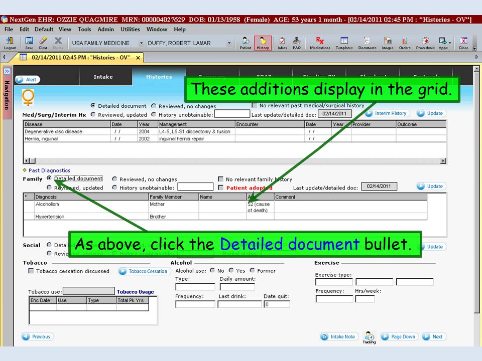The width and height of the screenshot is (482, 361).
Task: Save the record with the Save icon
Action: pos(29,43)
